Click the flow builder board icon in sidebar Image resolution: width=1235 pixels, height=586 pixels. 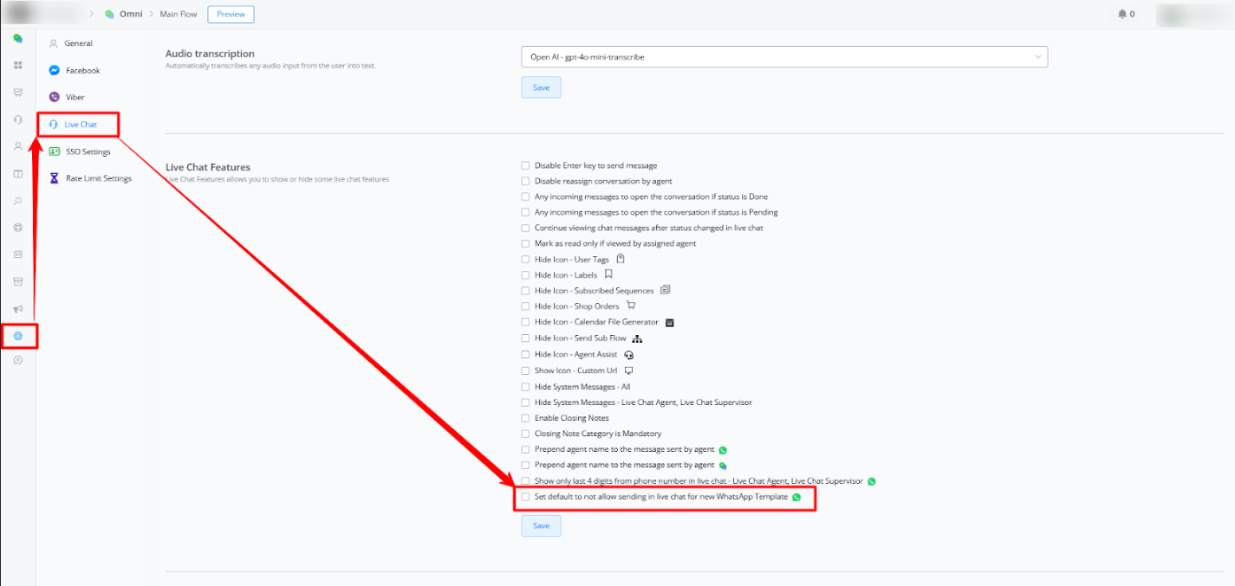click(18, 93)
